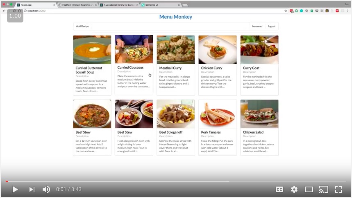This screenshot has height=198, width=352.
Task: Reload the page
Action: click(x=14, y=11)
